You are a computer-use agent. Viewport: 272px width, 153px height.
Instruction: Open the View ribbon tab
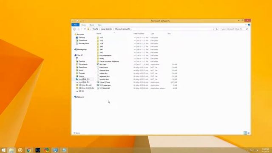[x=99, y=25]
